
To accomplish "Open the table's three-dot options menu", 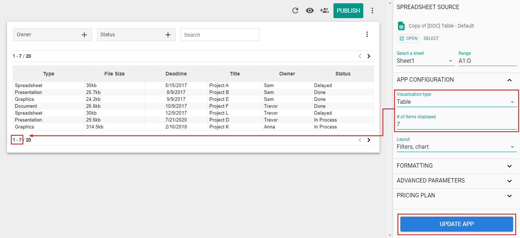I will click(367, 34).
